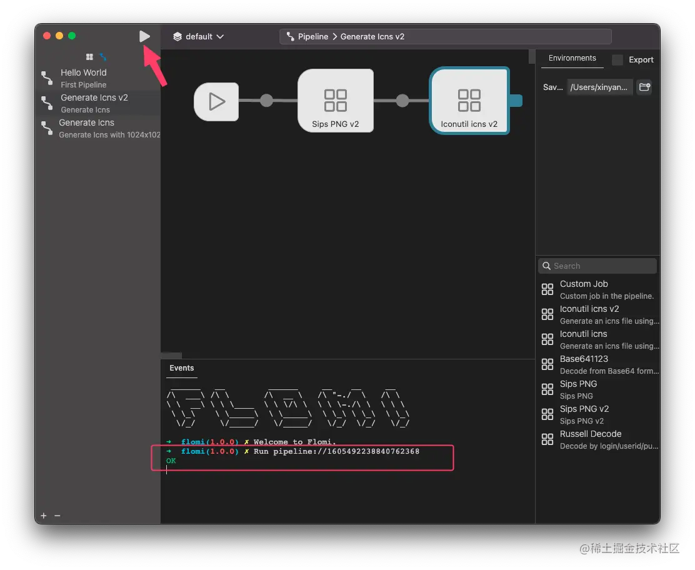Select Iconutil icns job in list

click(x=598, y=339)
